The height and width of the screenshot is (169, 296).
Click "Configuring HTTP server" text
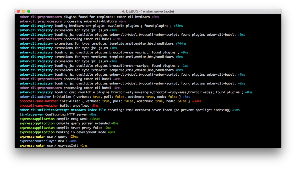tap(66, 114)
